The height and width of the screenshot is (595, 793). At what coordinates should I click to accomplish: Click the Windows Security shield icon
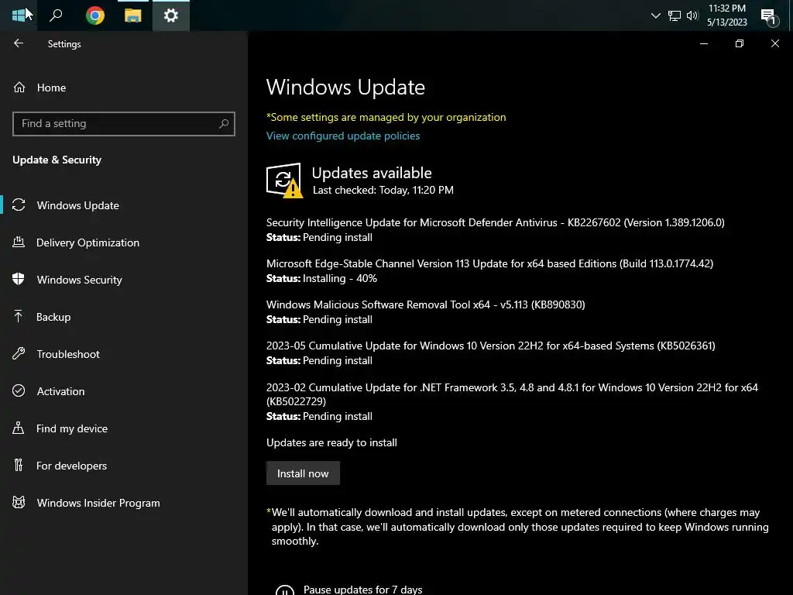coord(19,279)
